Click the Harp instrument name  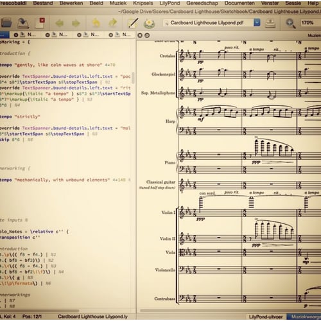coord(170,121)
